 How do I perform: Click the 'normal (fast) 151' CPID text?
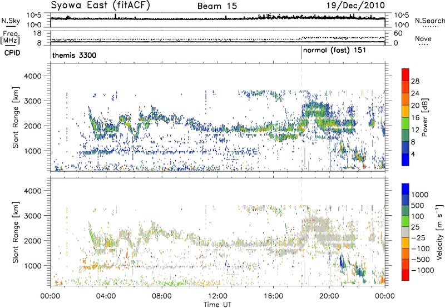[335, 51]
